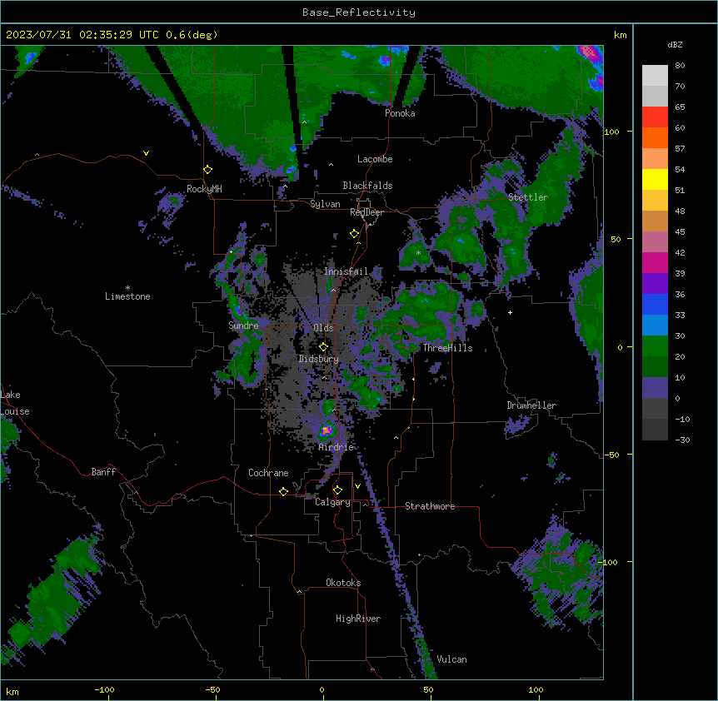Click the intense storm cell above Airdrie
This screenshot has width=718, height=701.
click(327, 430)
